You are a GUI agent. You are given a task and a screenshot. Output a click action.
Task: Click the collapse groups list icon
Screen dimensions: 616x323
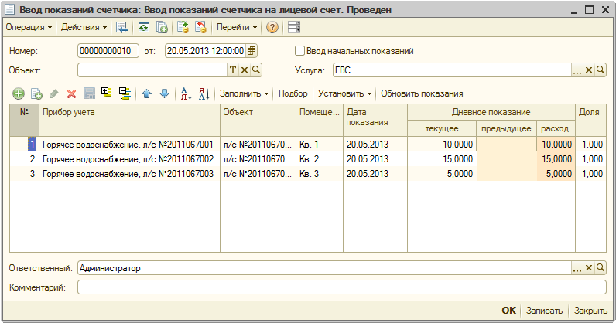click(125, 93)
